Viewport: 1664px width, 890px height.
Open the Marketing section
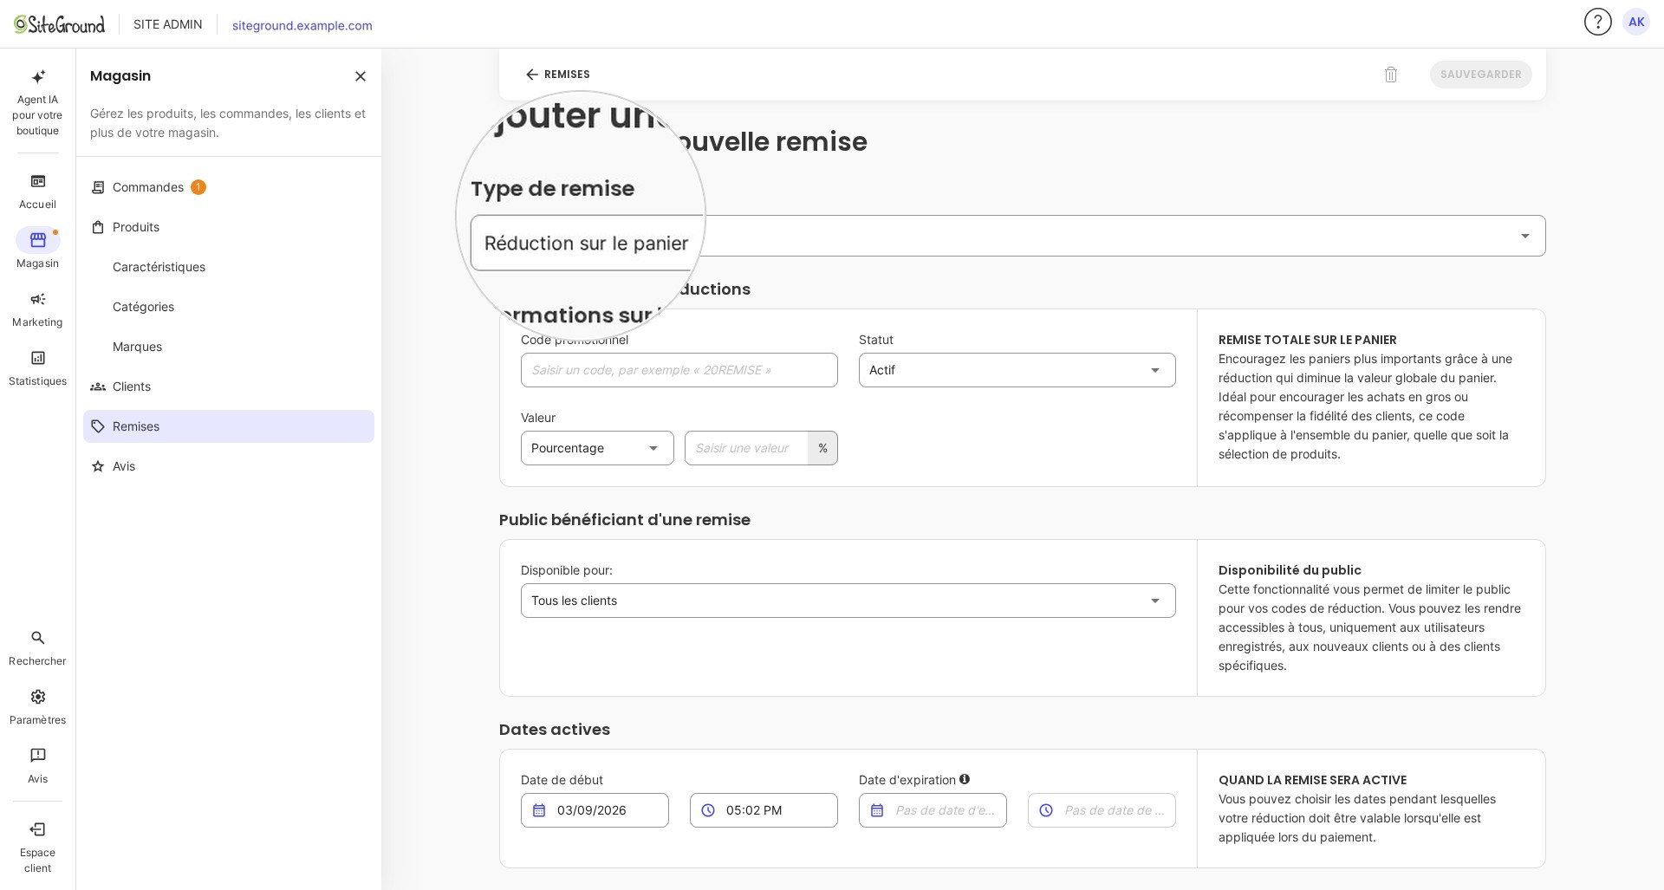(x=38, y=309)
